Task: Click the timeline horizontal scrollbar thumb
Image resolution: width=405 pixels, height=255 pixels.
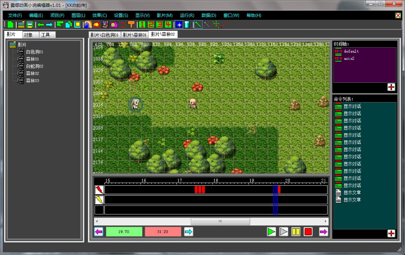Action: pos(220,221)
